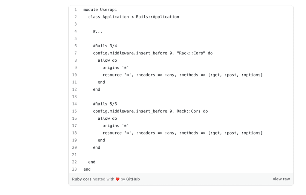Viewport: 306px width, 195px height.
Task: Click the "#..." comment on line 4
Action: pos(97,32)
